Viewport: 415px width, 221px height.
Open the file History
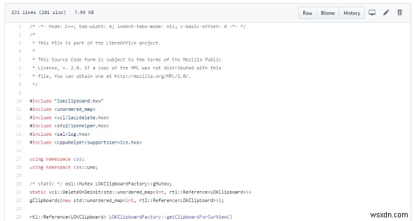point(352,13)
